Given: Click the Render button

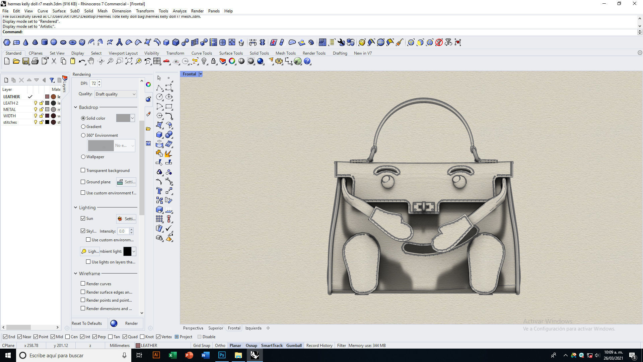Looking at the screenshot, I should 126,323.
